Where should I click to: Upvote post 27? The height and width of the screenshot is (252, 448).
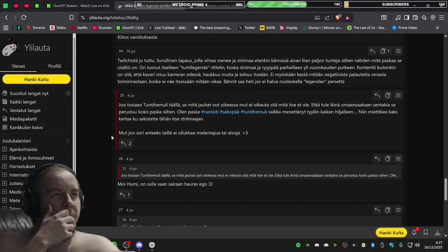point(388,210)
